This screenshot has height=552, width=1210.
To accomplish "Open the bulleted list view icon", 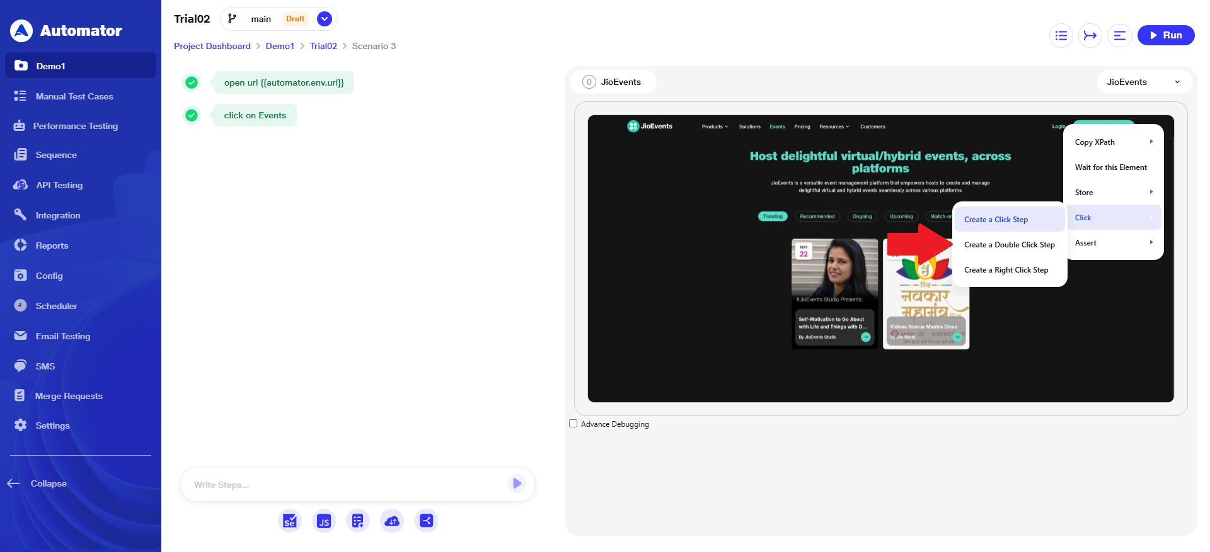I will coord(1061,35).
